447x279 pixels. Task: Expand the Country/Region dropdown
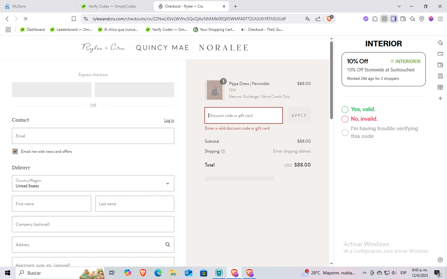[x=93, y=183]
